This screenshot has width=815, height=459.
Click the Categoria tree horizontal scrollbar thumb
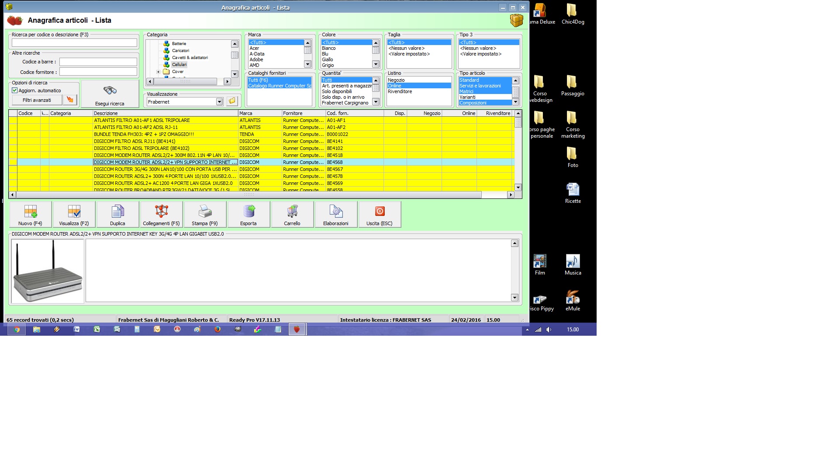coord(185,81)
